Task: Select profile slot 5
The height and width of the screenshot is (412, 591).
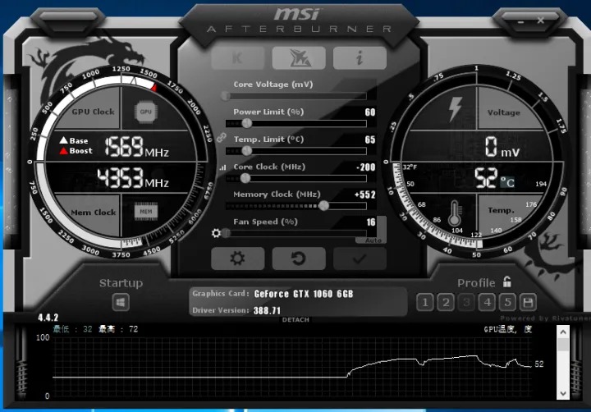Action: click(507, 302)
